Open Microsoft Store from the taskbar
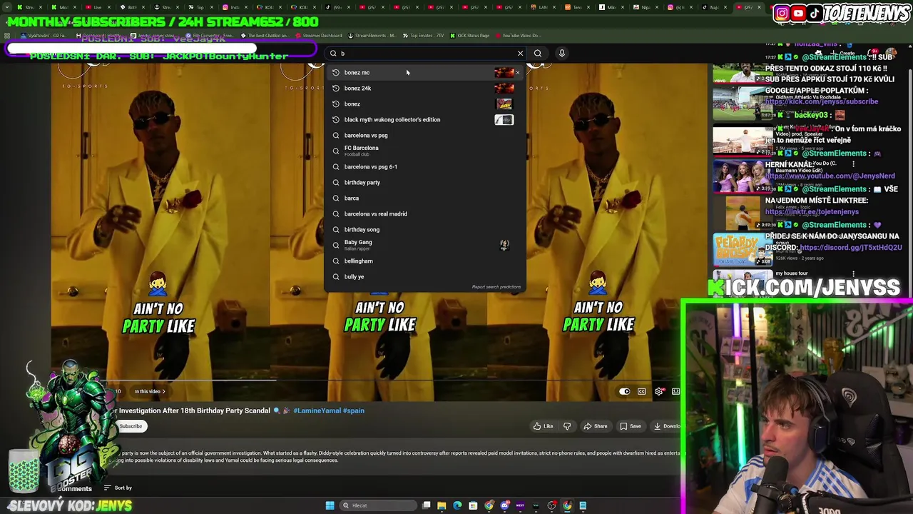913x514 pixels. 473,505
